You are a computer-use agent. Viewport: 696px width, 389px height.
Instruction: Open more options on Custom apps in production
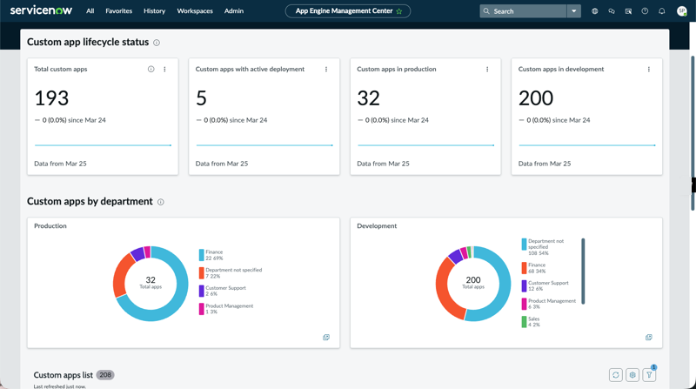[487, 70]
